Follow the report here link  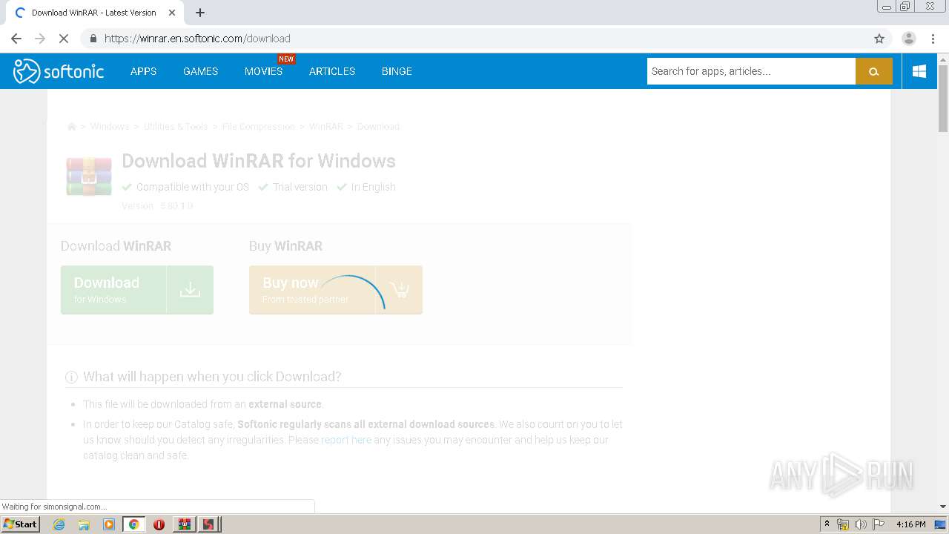pos(346,440)
